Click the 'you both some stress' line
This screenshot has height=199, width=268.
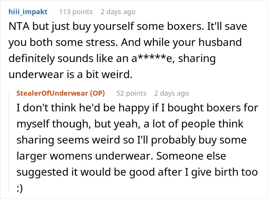(x=125, y=42)
